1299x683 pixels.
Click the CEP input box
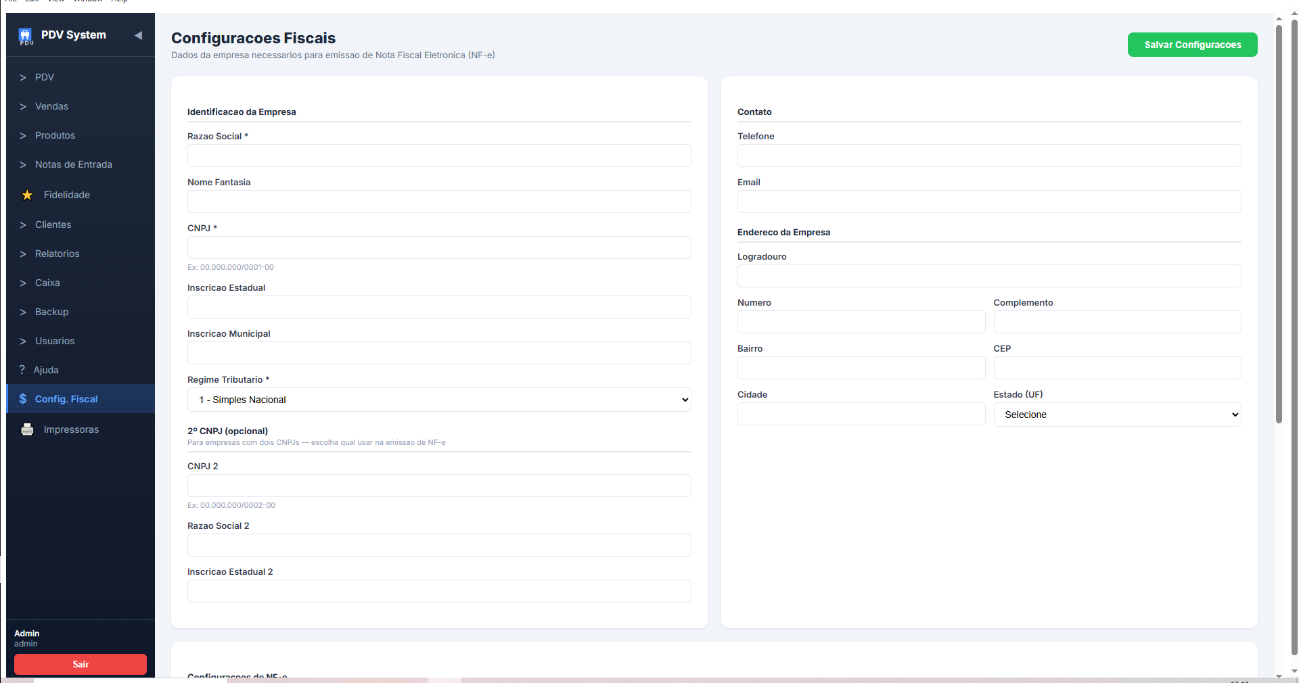click(1116, 368)
